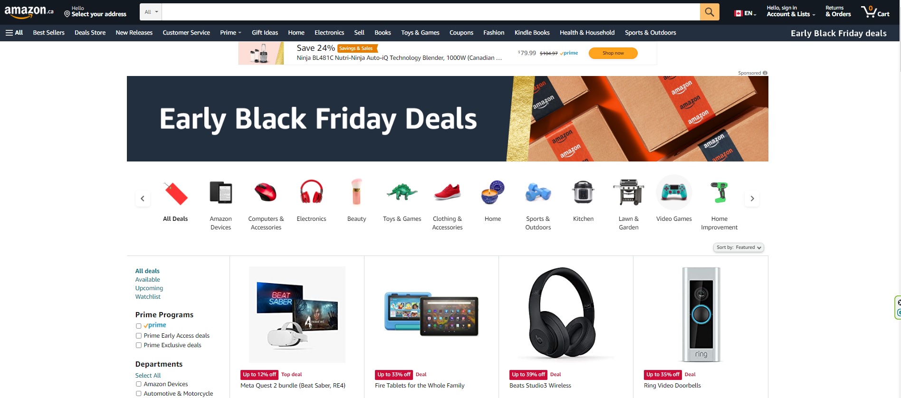Select the All Deals red tag icon
901x398 pixels.
coord(175,193)
